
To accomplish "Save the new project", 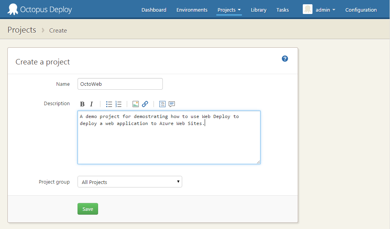I will (88, 209).
